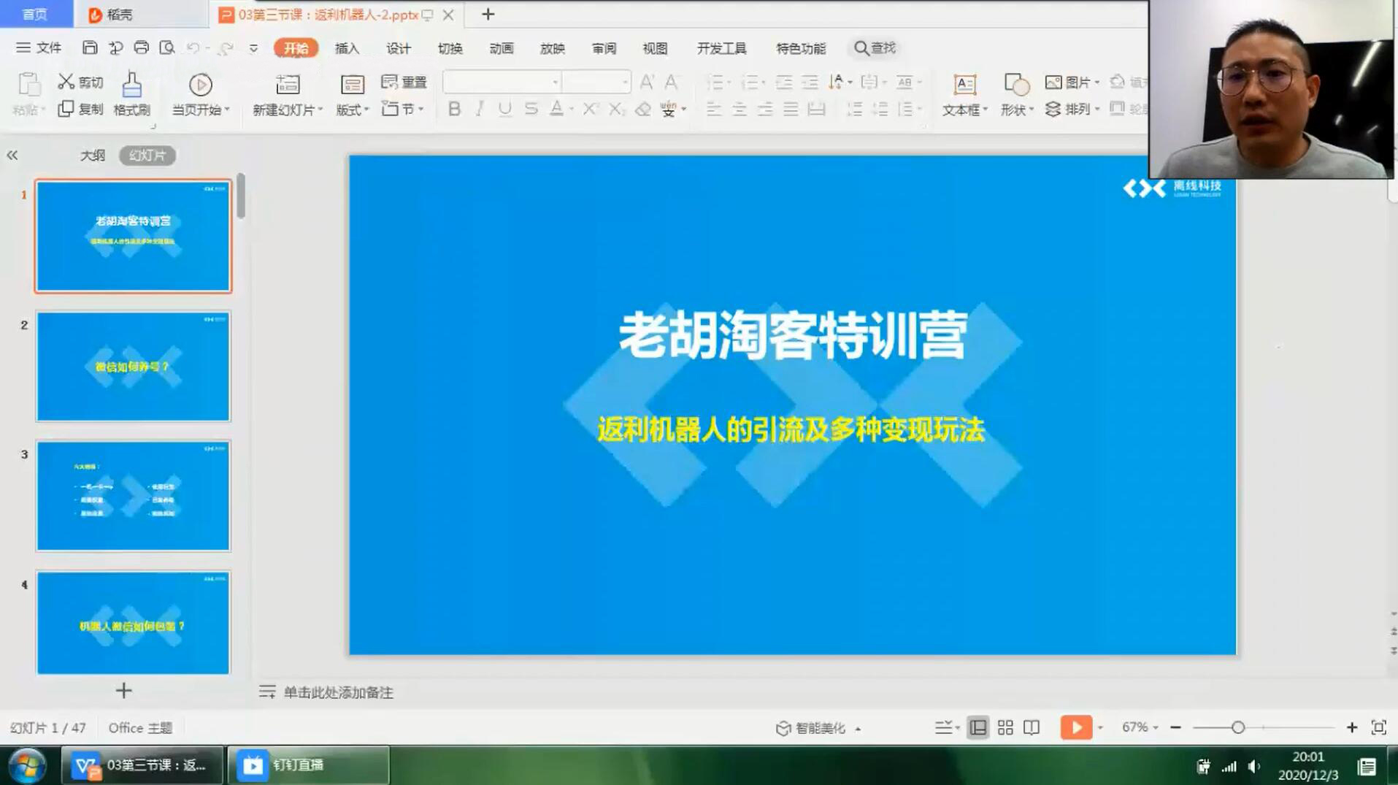Open the 文件 menu

click(39, 47)
